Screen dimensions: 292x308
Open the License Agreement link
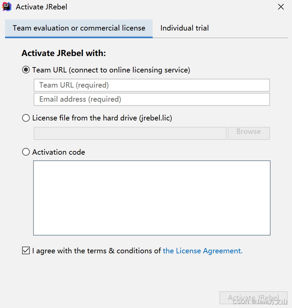point(202,251)
